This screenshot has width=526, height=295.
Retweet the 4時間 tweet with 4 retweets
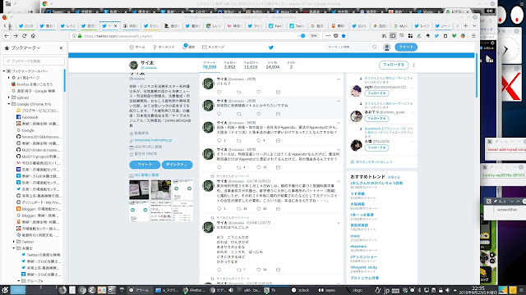[239, 167]
